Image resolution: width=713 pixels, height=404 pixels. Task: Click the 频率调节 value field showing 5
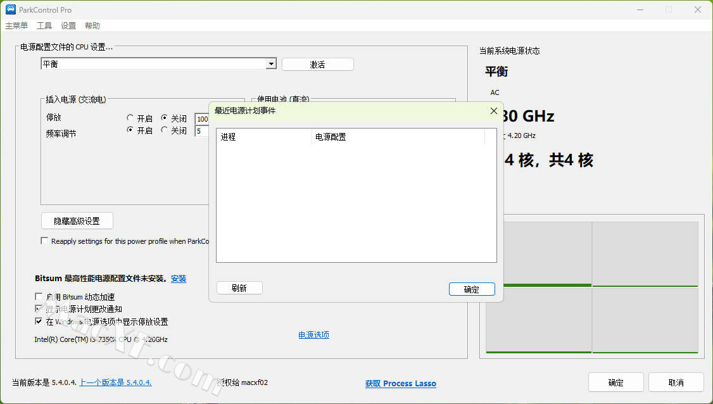(x=202, y=132)
